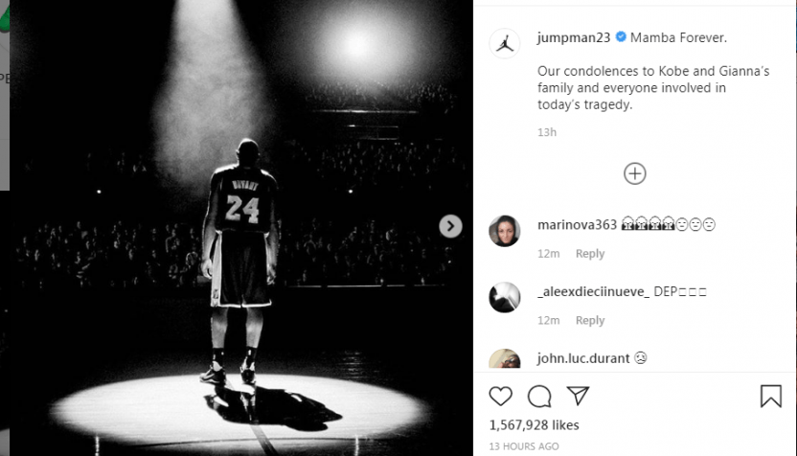797x456 pixels.
Task: Click the 13h caption timestamp
Action: [547, 132]
